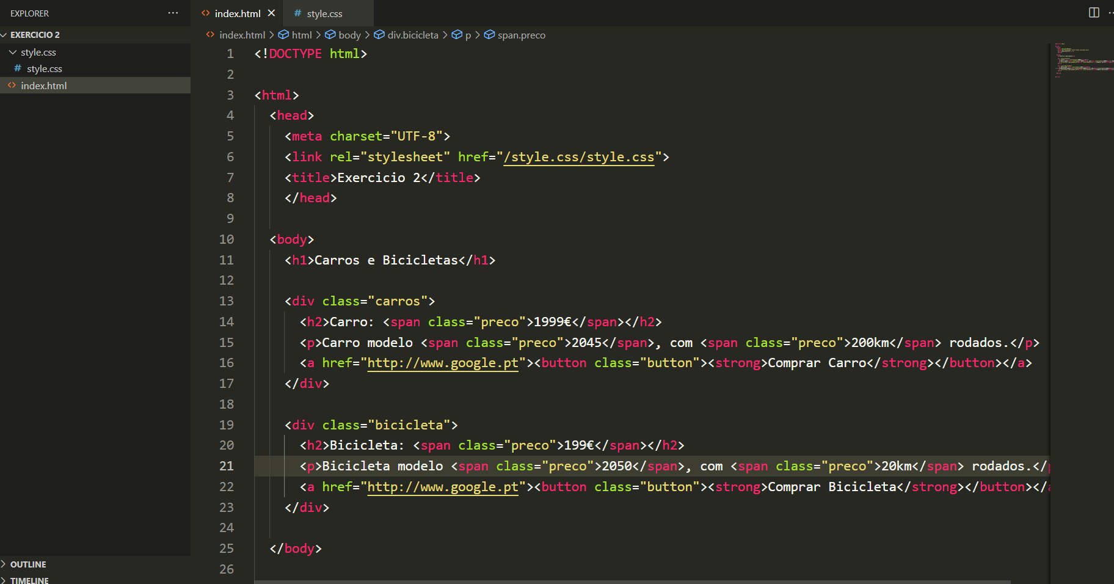This screenshot has height=584, width=1114.
Task: Click span.preco in the breadcrumb
Action: (x=522, y=35)
